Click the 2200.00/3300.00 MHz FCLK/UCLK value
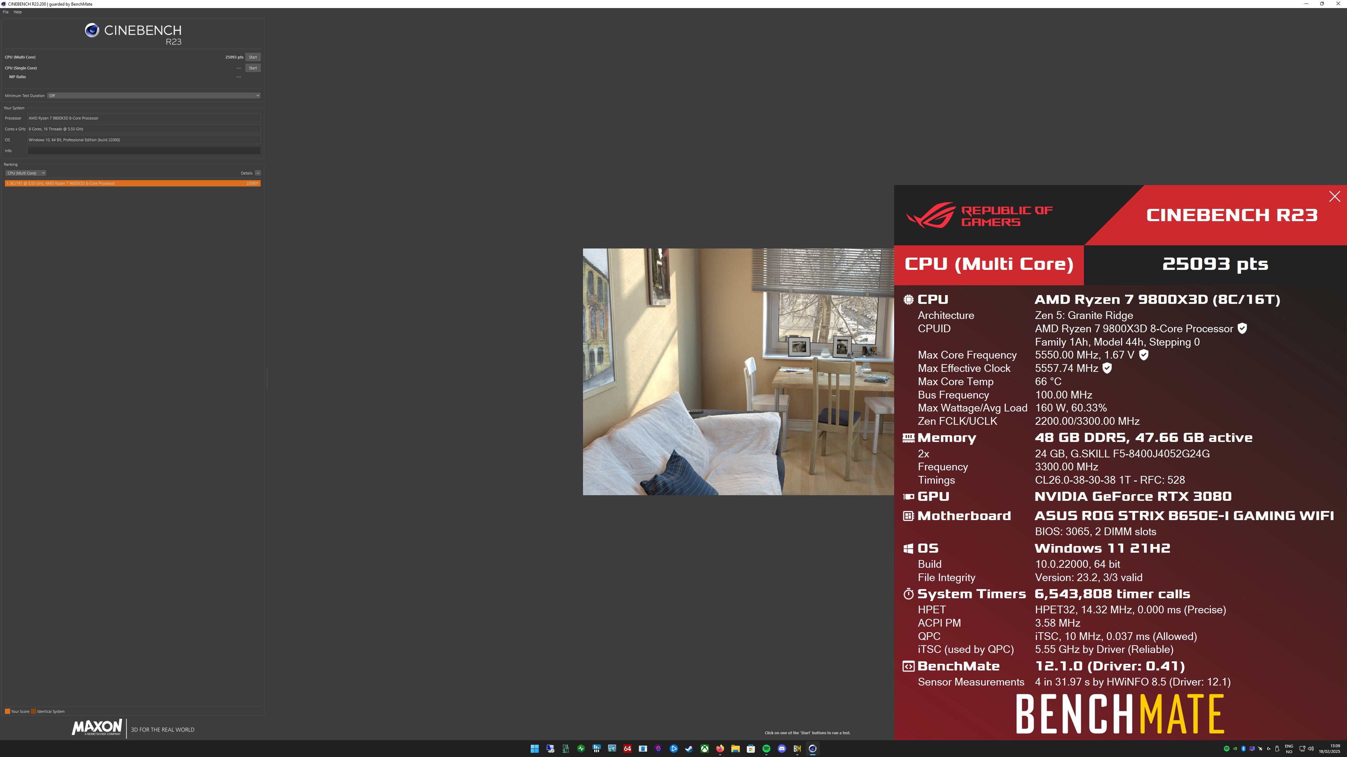 point(1087,421)
